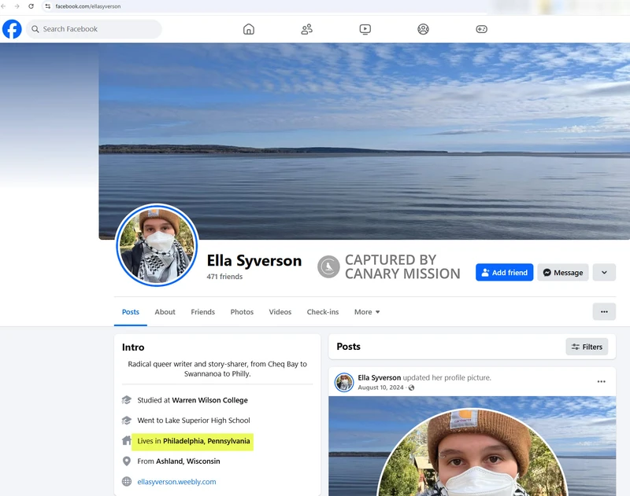This screenshot has width=630, height=496.
Task: Click the "Went to Lake Superior High School" text
Action: 194,421
